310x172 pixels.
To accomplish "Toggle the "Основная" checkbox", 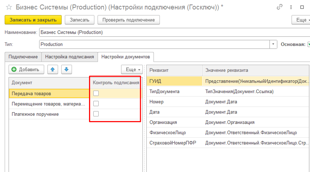I will [309, 44].
